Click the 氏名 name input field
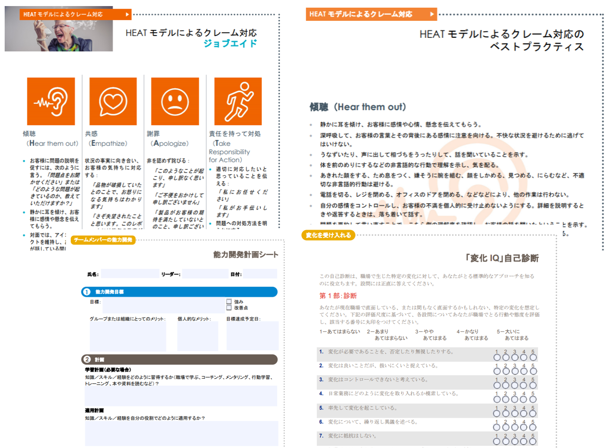 [x=130, y=274]
